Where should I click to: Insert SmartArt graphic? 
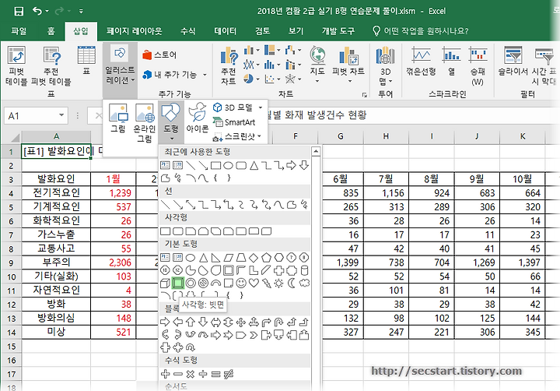coord(234,122)
